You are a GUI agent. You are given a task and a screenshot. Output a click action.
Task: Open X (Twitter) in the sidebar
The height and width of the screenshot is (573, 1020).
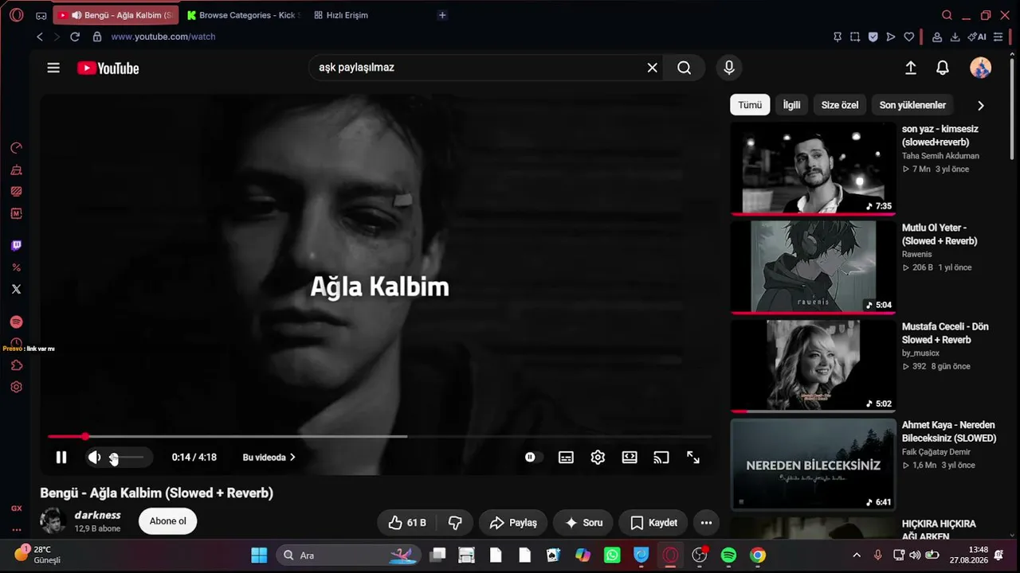tap(17, 289)
